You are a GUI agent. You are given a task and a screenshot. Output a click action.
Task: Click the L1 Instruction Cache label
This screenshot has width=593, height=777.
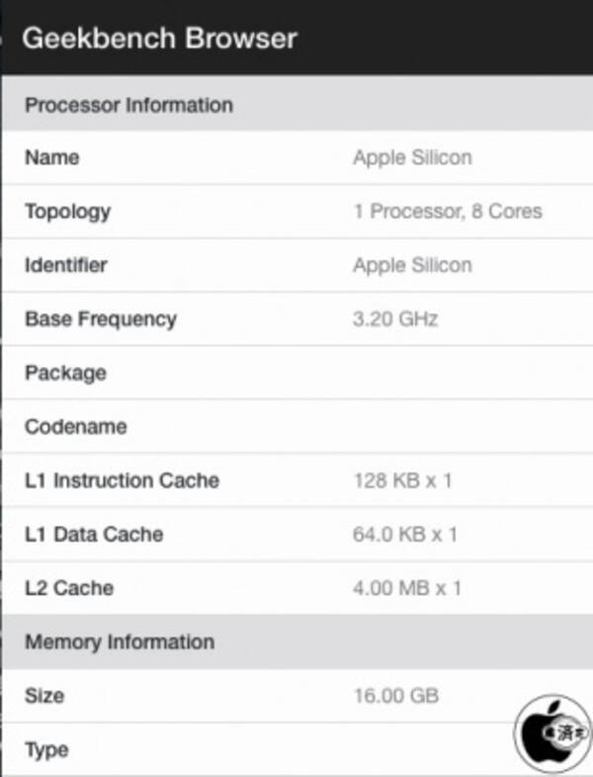pyautogui.click(x=122, y=480)
